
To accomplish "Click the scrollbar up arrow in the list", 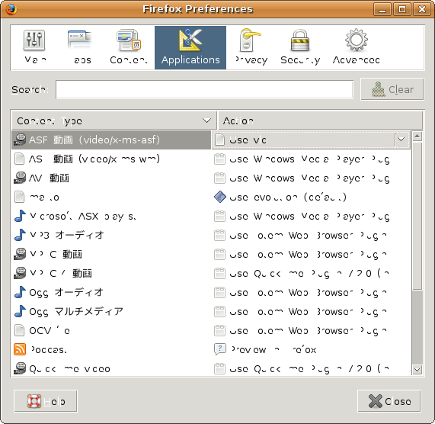I will click(x=417, y=137).
